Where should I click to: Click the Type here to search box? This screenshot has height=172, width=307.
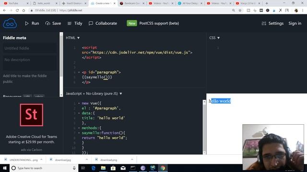(x=44, y=168)
